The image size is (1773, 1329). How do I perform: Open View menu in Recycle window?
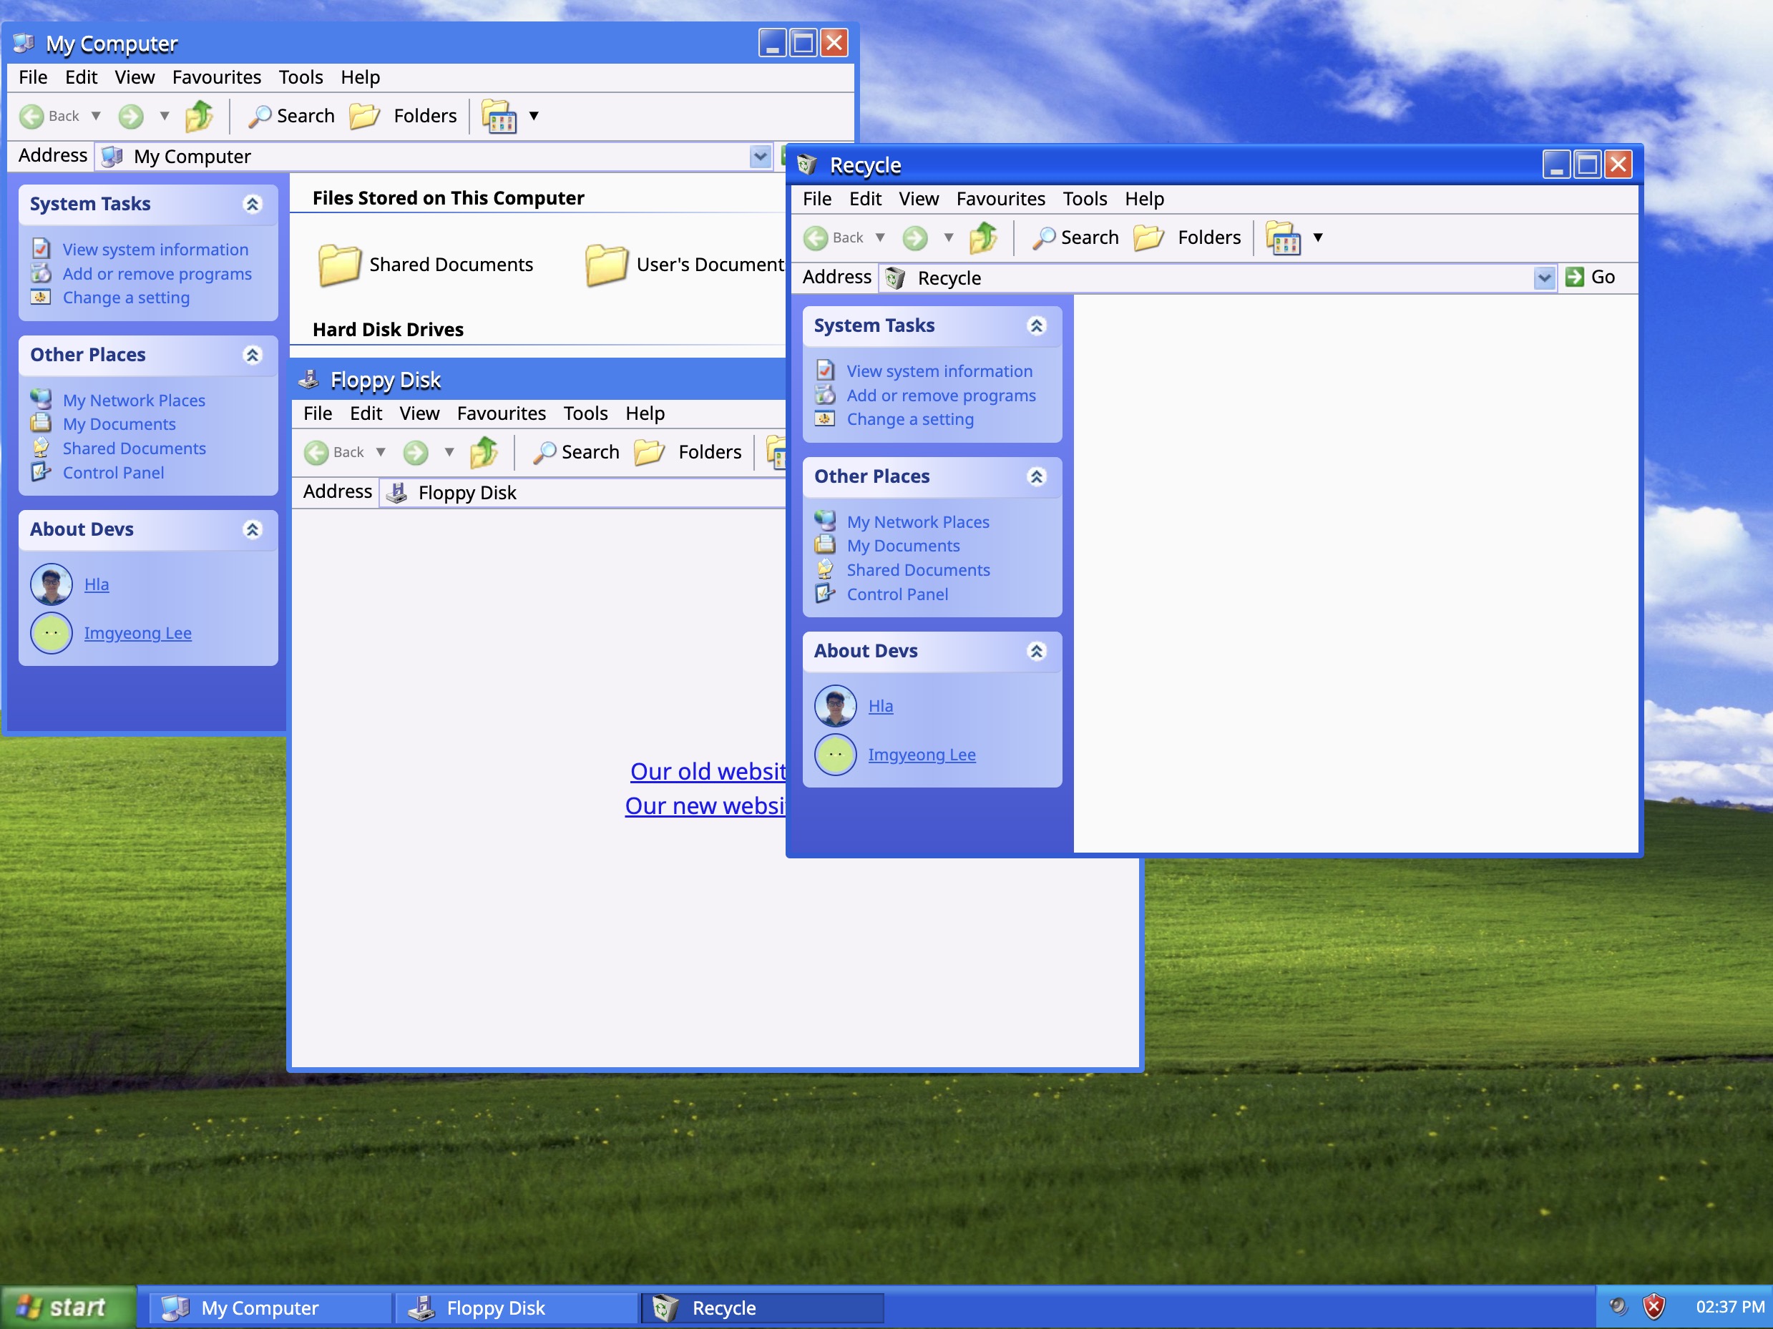[x=919, y=199]
